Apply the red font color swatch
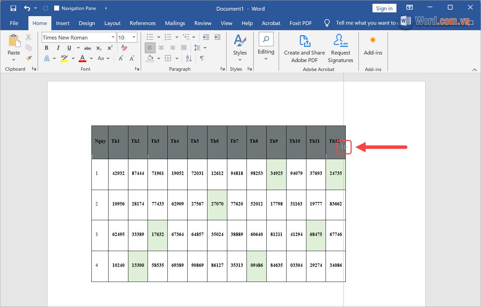Screen dimensions: 481x307 [83, 58]
